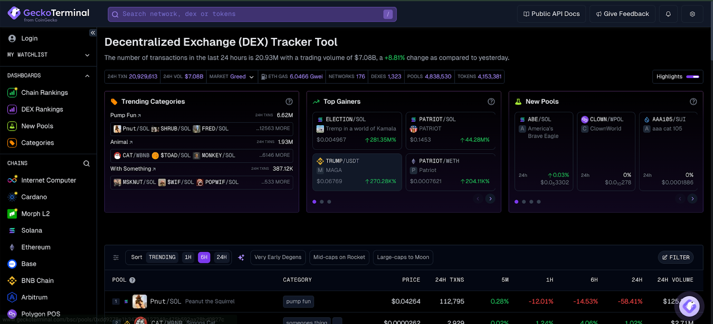The image size is (713, 324).
Task: Click third Top Gainers pagination dot
Action: pos(329,202)
